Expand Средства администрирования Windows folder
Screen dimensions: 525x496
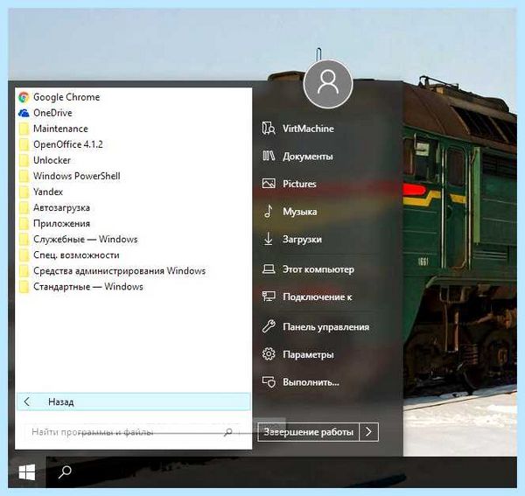point(133,271)
